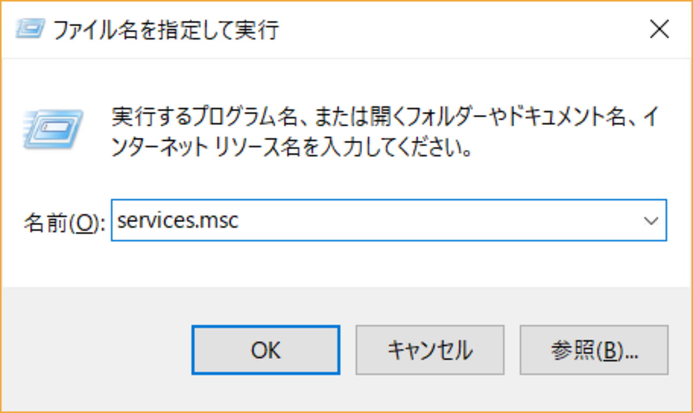Click the empty title bar area
Image resolution: width=693 pixels, height=413 pixels.
459,30
